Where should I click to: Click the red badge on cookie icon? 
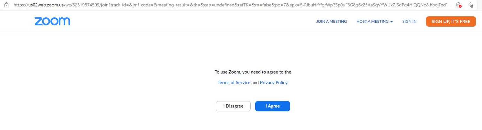click(460, 6)
